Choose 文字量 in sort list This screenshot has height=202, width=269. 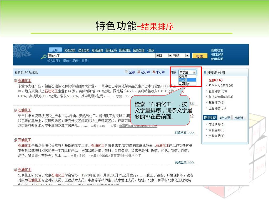click(187, 80)
